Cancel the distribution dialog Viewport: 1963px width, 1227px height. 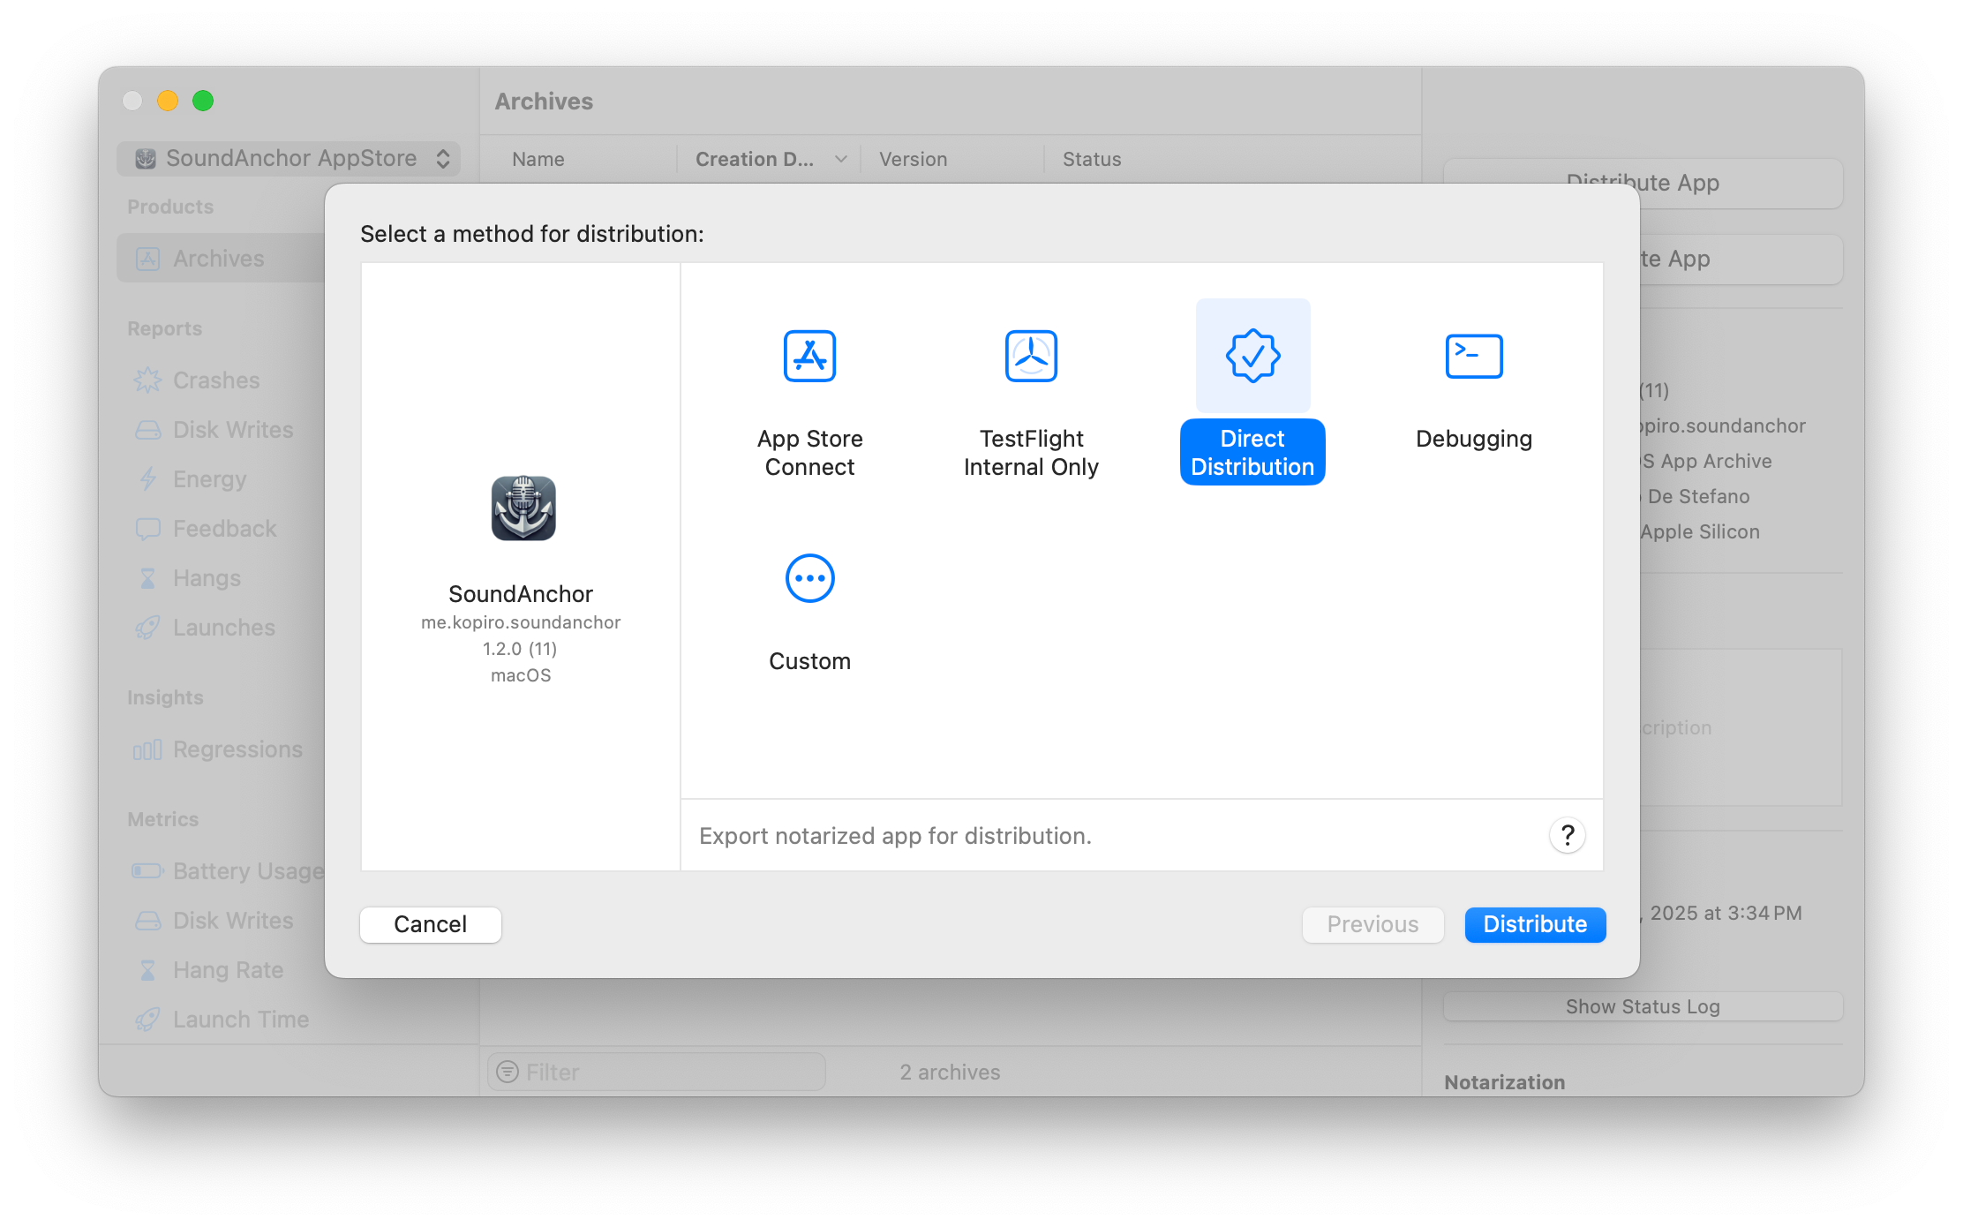431,924
